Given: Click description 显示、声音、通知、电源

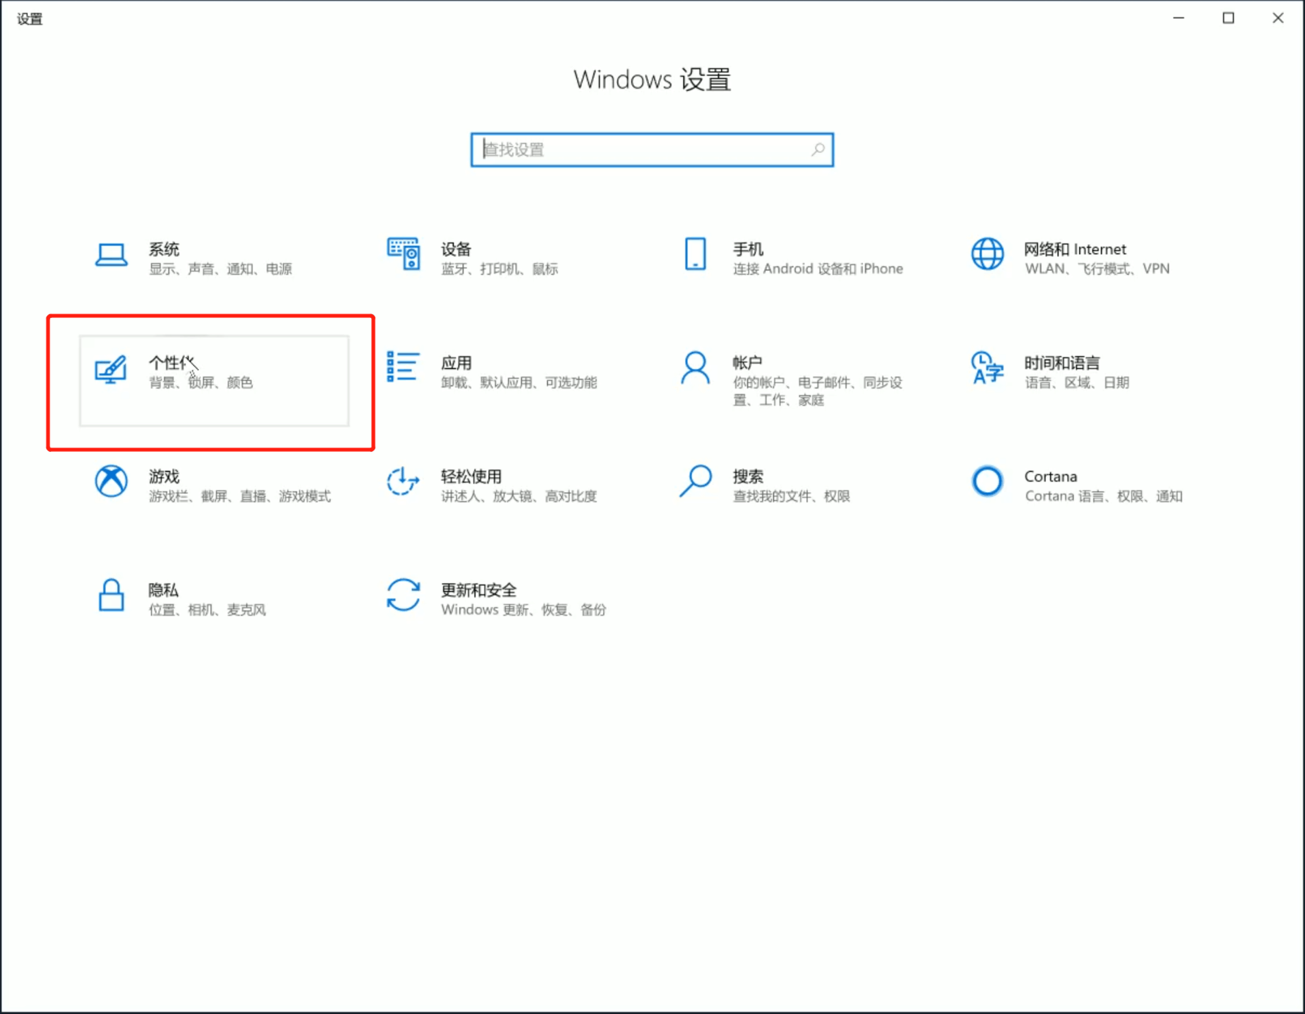Looking at the screenshot, I should point(220,269).
